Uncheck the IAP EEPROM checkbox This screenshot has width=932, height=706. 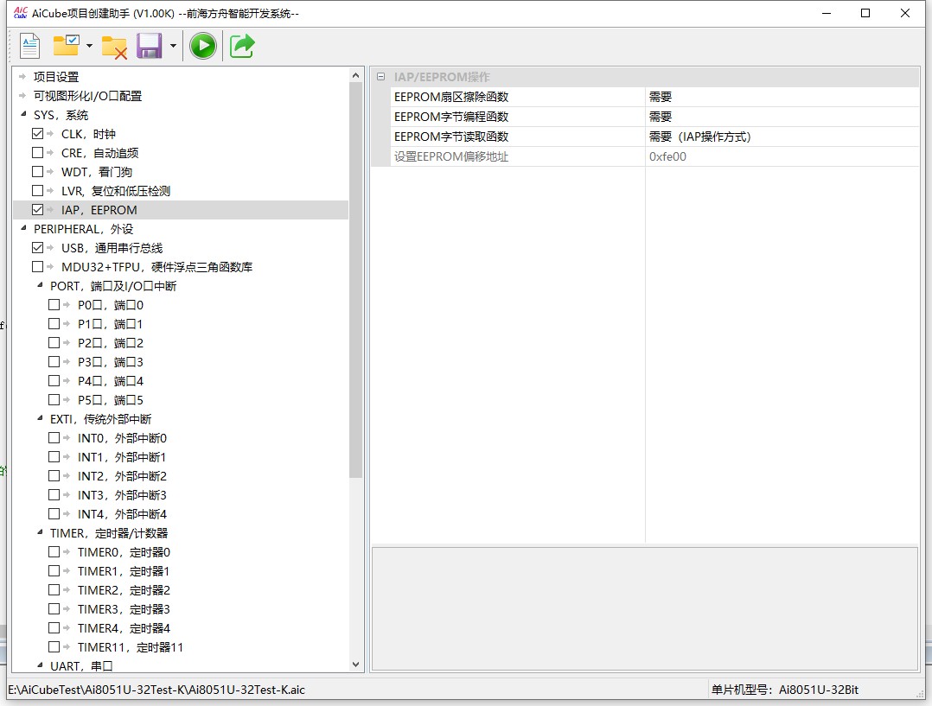tap(37, 210)
